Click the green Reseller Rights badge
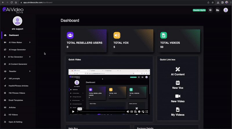Image resolution: width=232 pixels, height=129 pixels. click(x=199, y=10)
